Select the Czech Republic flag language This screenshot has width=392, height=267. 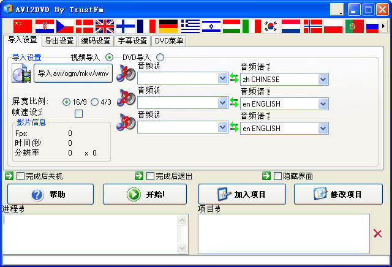tap(65, 26)
